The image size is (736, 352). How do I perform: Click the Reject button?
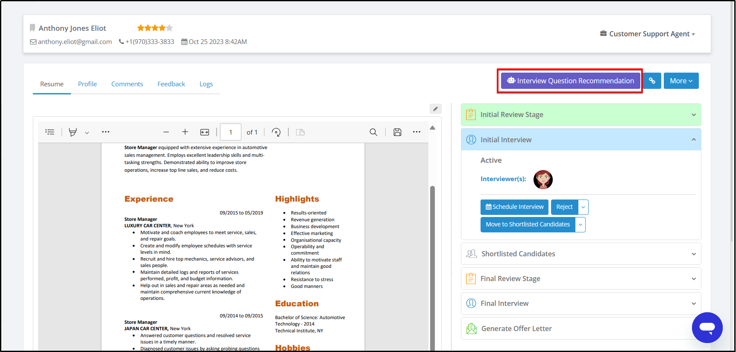click(564, 207)
